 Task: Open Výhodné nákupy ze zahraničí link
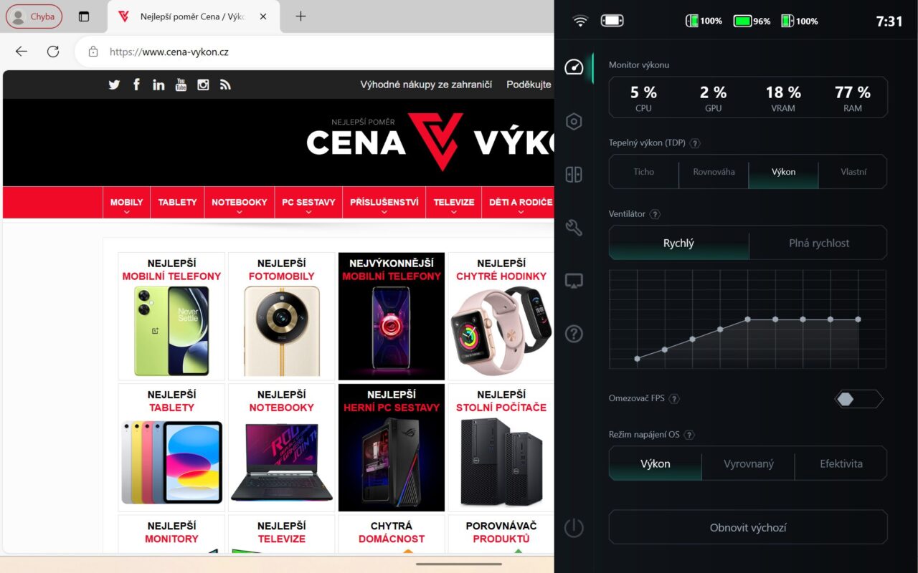pos(426,85)
